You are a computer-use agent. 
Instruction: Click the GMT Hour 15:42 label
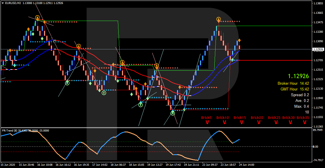[x=295, y=89]
